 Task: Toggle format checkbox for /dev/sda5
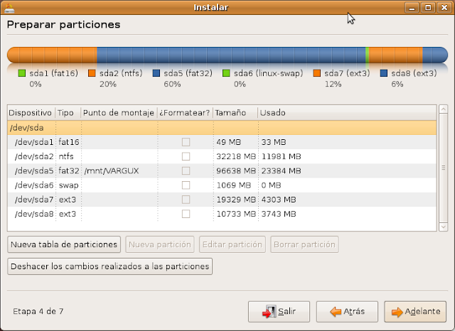(186, 170)
